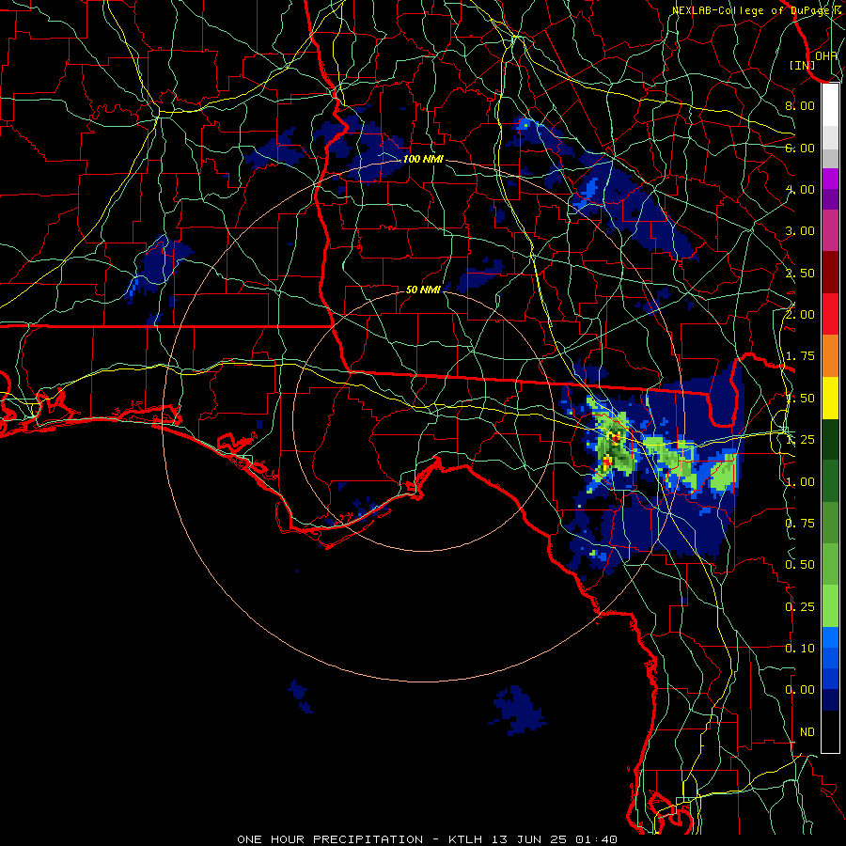This screenshot has width=846, height=846.
Task: Select the 0.50 legend value
Action: click(800, 565)
